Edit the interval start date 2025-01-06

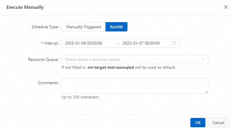[x=83, y=43]
